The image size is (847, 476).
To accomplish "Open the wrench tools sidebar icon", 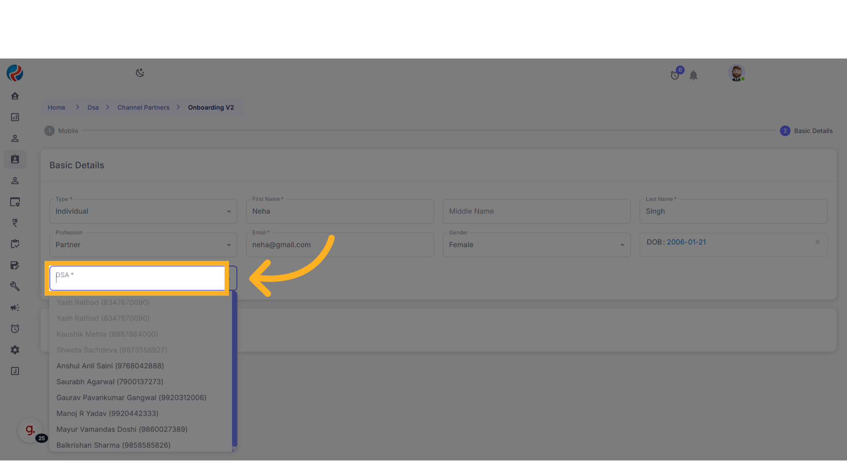I will click(x=15, y=286).
